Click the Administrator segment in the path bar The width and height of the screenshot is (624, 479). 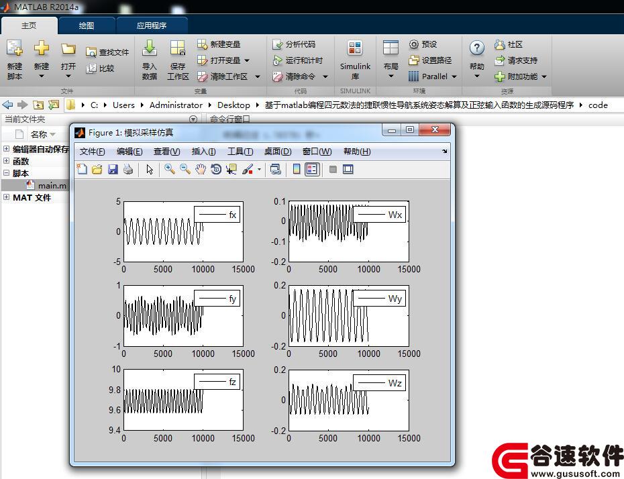click(x=176, y=105)
